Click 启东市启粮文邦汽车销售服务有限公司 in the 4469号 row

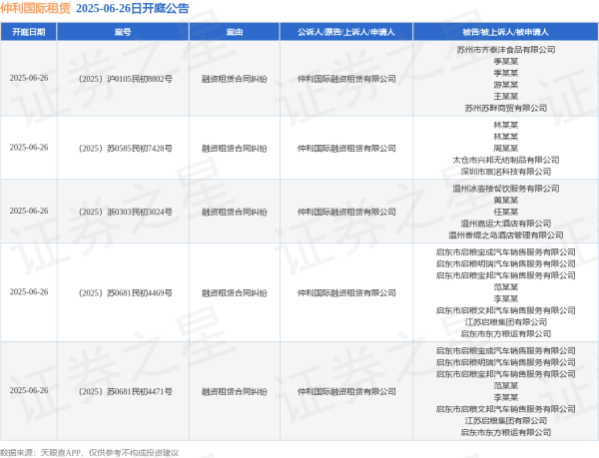point(506,310)
